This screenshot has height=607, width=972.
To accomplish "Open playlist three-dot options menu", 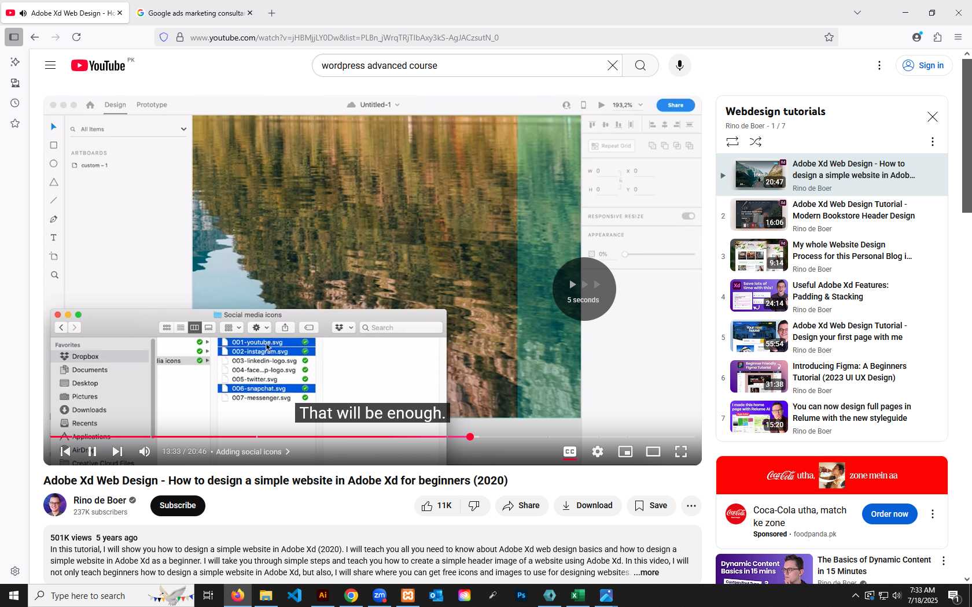I will (932, 142).
